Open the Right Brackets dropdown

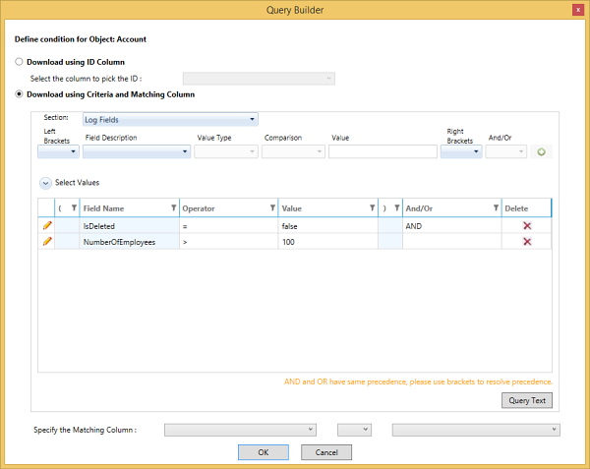click(x=461, y=151)
